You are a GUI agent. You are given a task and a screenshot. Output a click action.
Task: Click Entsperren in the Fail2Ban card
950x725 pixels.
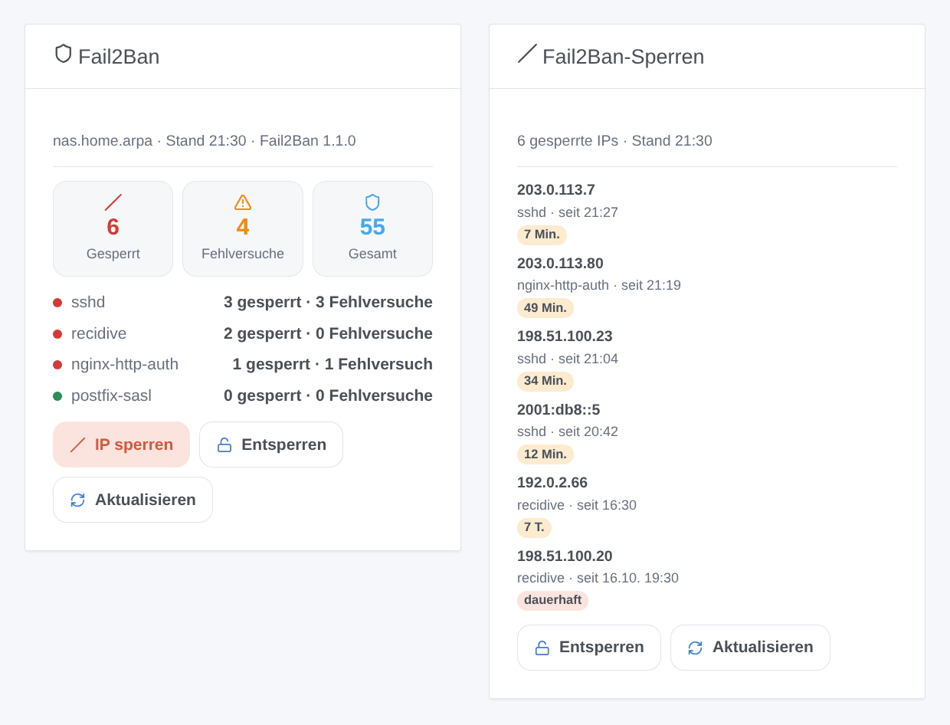coord(271,445)
